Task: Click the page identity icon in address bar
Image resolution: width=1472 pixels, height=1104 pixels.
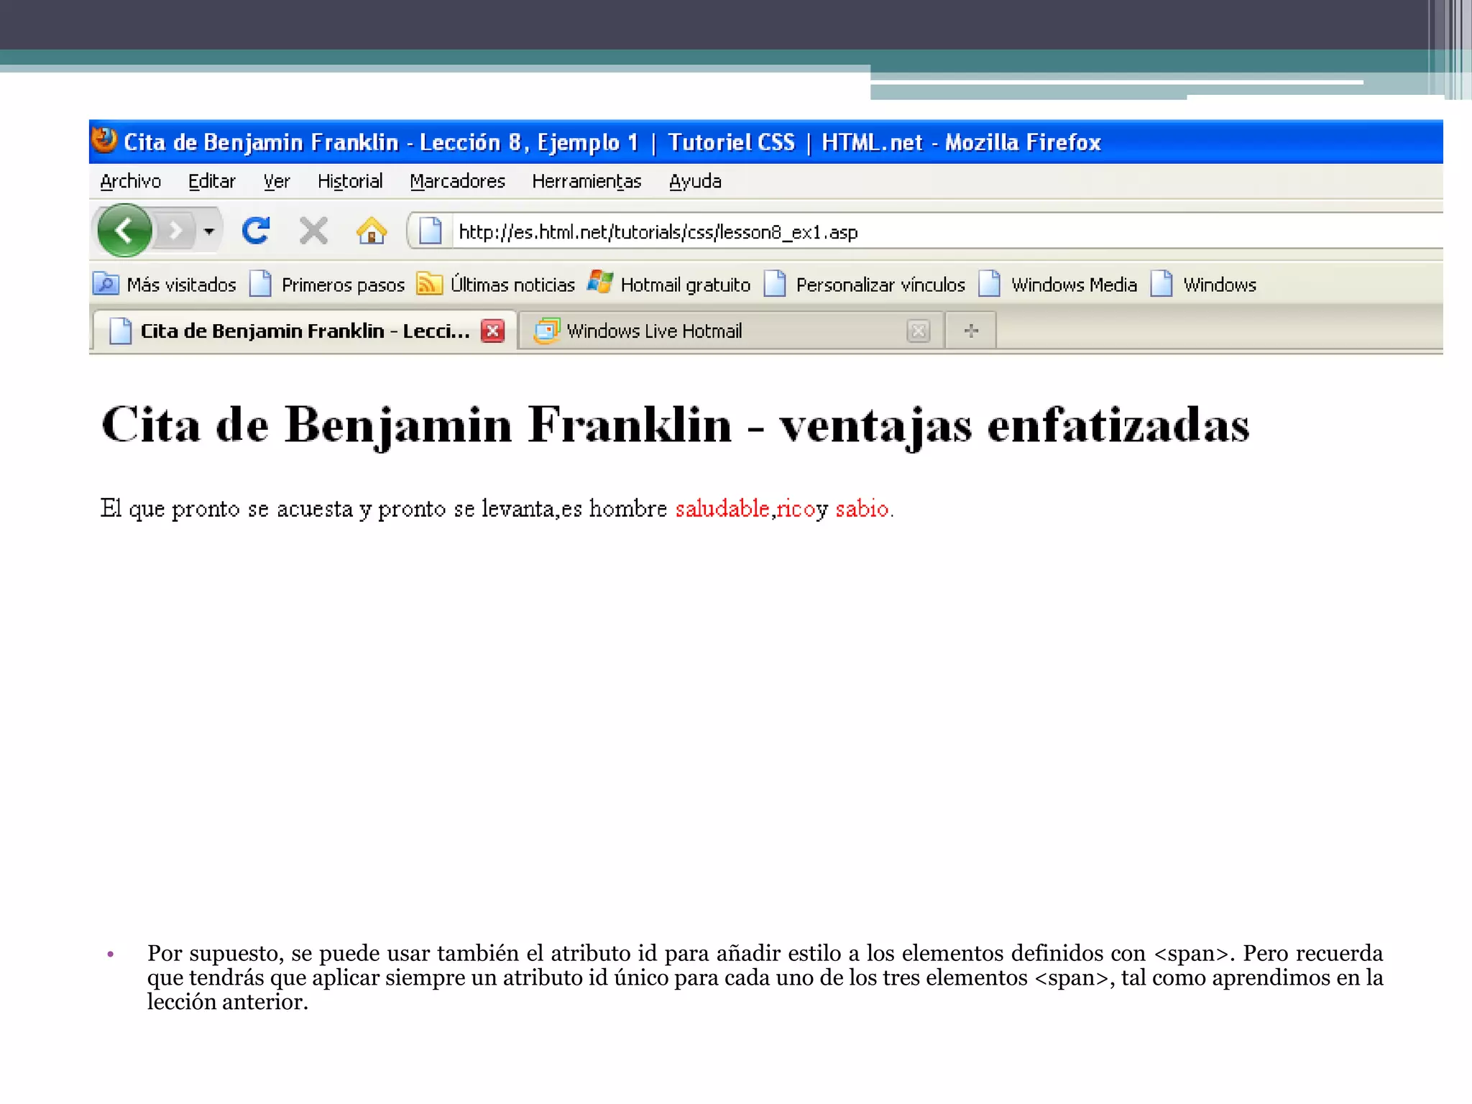Action: 430,231
